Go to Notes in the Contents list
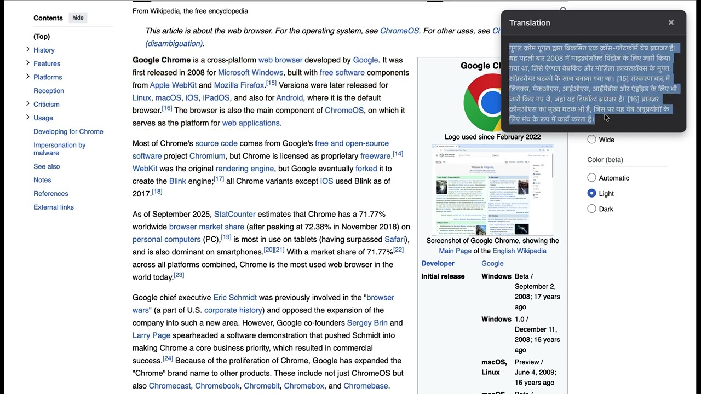This screenshot has height=394, width=701. (x=42, y=181)
